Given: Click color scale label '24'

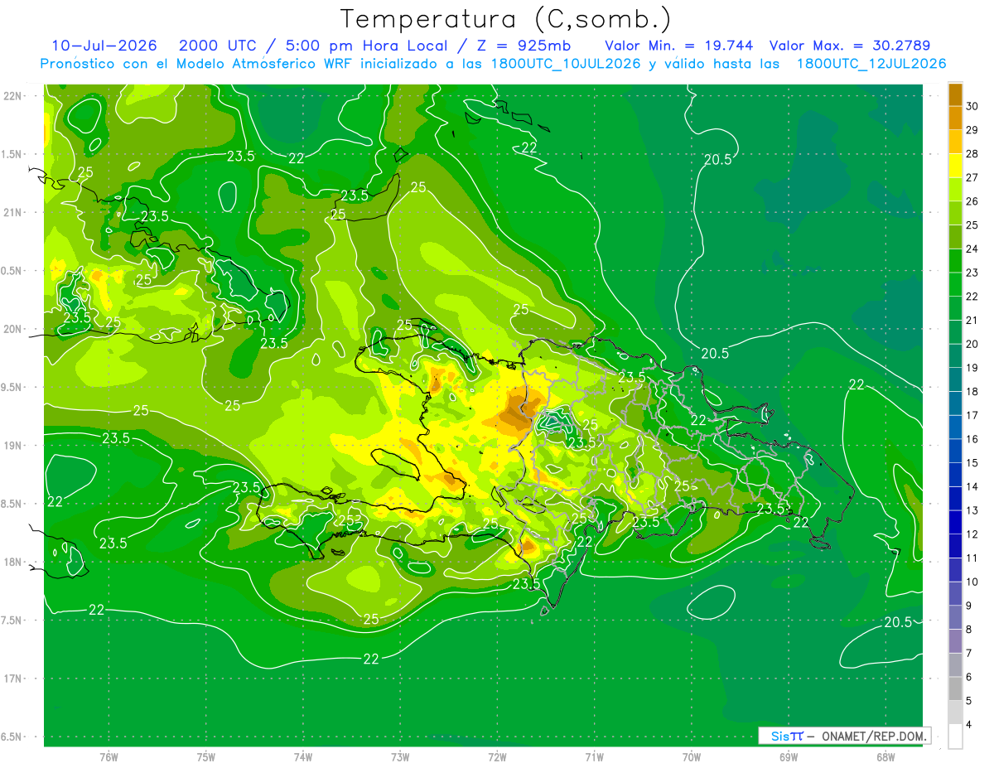Looking at the screenshot, I should tap(972, 249).
